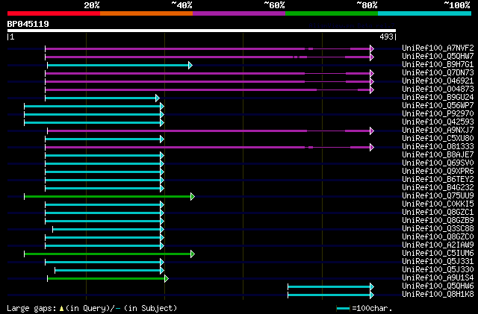This screenshot has width=478, height=314.
Task: Select the UniRef100_Q8H1K8 label
Action: [x=438, y=295]
